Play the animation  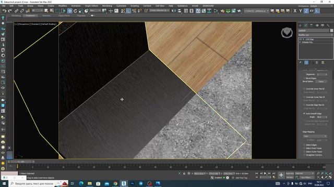pyautogui.click(x=265, y=173)
